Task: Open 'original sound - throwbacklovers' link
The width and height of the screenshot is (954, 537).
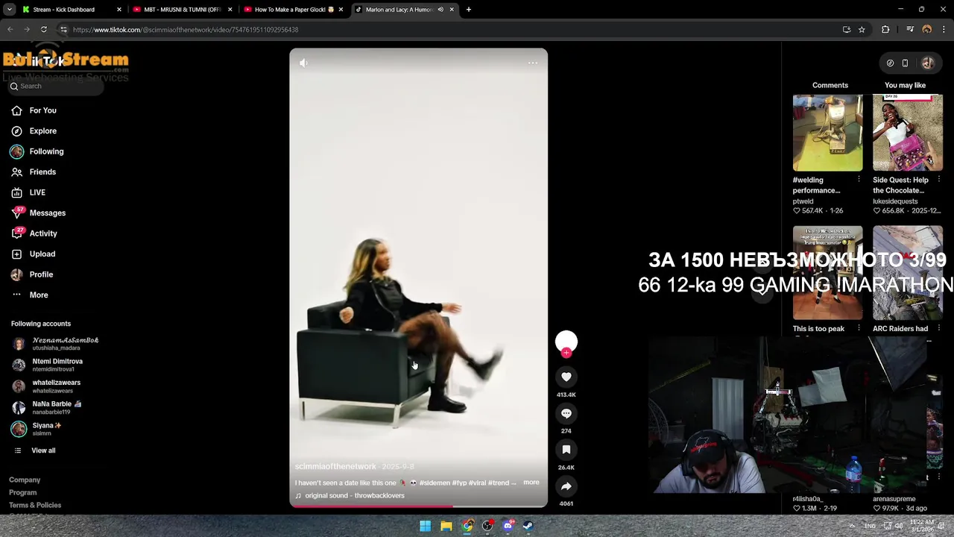Action: [354, 495]
